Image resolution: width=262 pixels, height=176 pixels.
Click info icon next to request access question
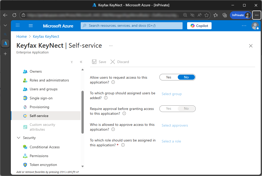(113, 82)
